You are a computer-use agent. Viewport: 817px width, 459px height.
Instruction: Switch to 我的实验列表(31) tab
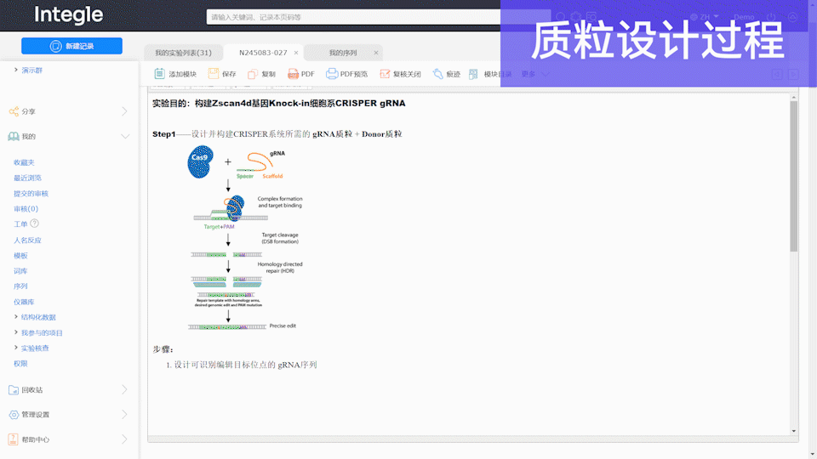[x=183, y=53]
